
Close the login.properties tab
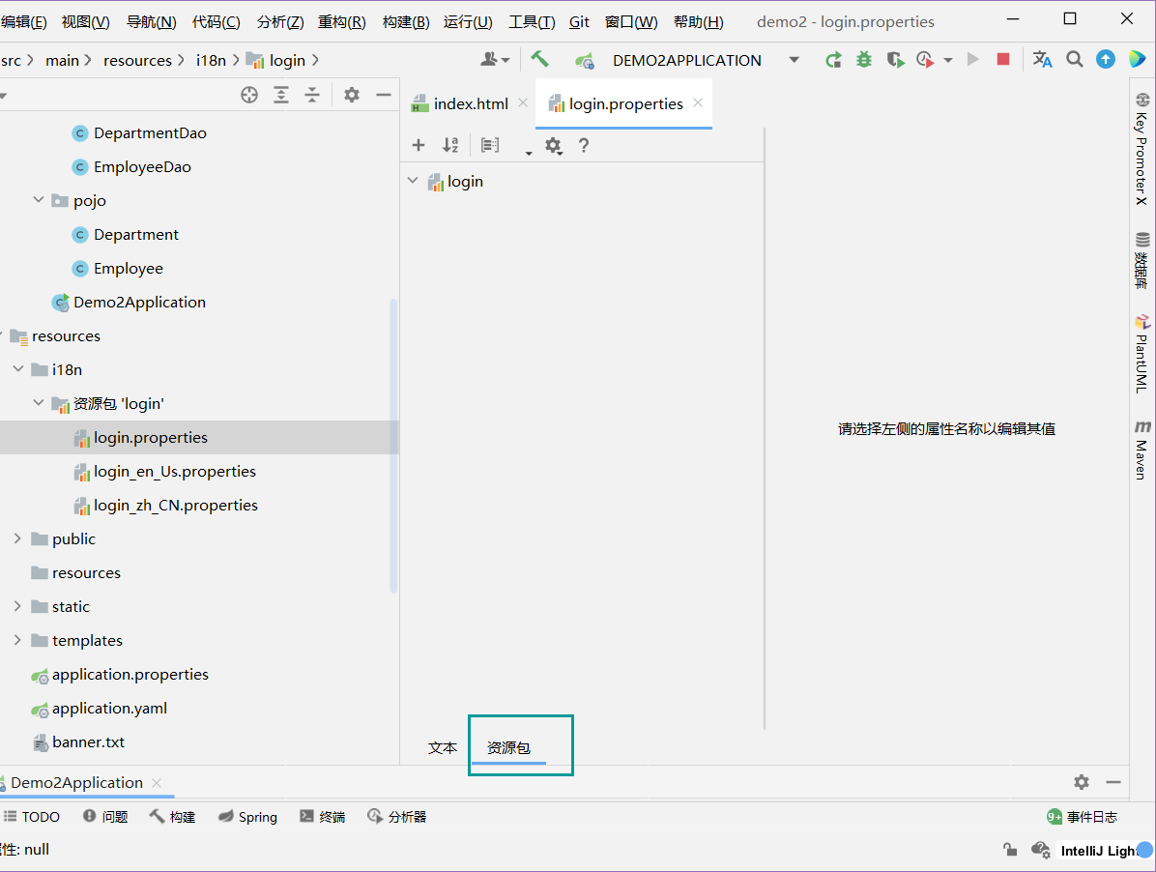[698, 103]
